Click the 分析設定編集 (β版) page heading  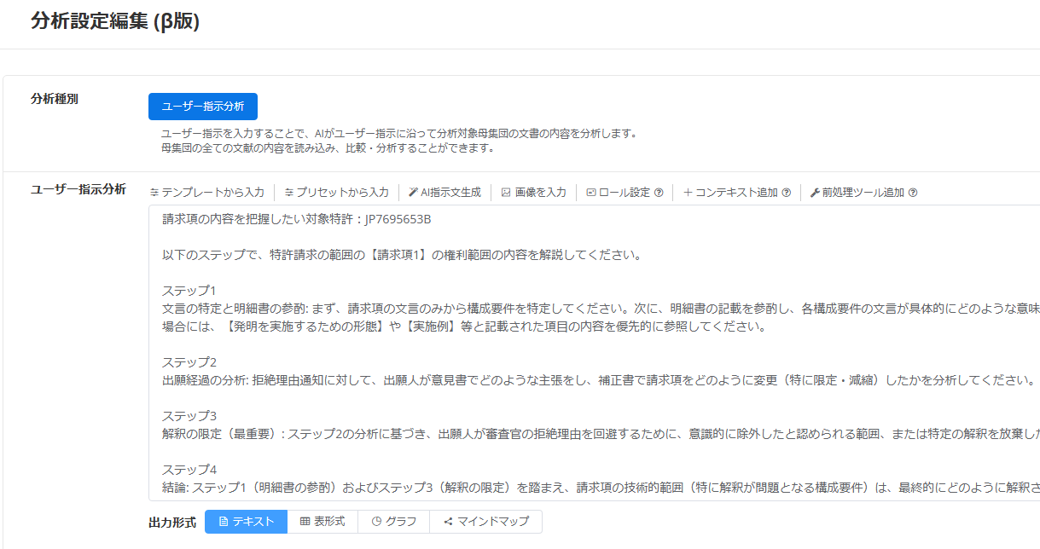[x=115, y=22]
